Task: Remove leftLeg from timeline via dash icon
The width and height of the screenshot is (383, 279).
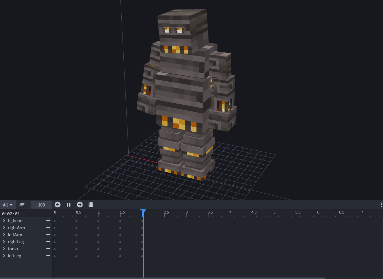Action: click(48, 256)
